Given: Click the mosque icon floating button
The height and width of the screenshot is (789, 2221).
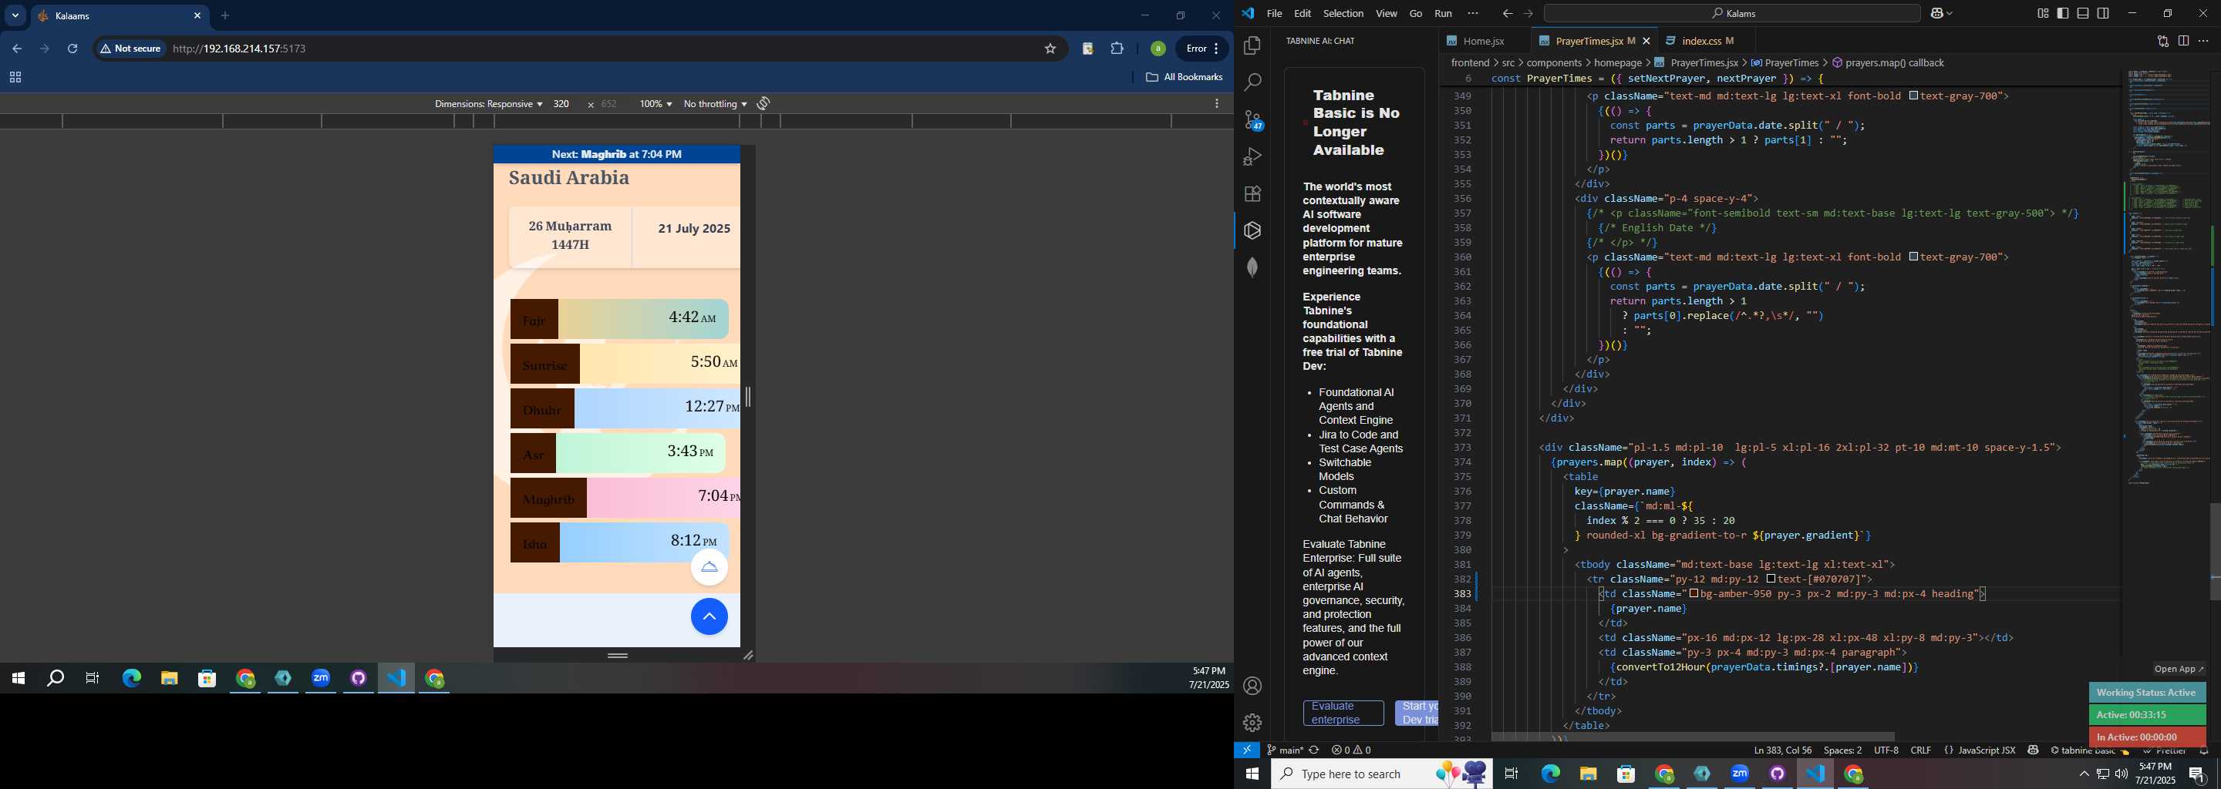Looking at the screenshot, I should [x=709, y=568].
